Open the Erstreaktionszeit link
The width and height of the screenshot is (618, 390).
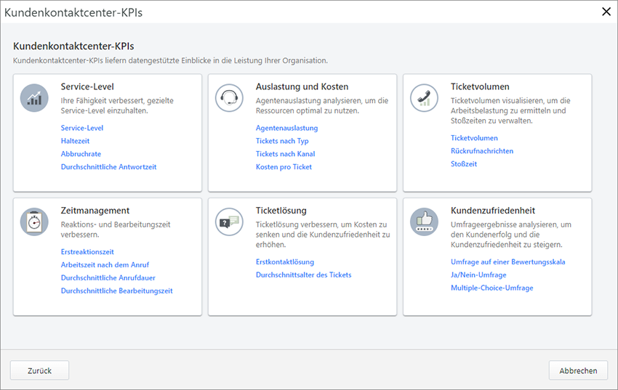87,252
